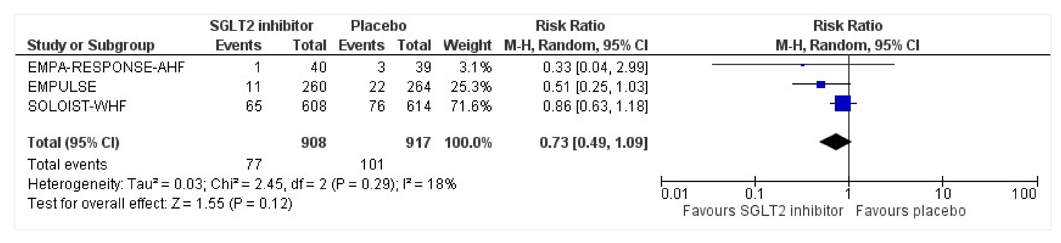
Task: Click the heterogeneity statistics line
Action: click(x=242, y=184)
